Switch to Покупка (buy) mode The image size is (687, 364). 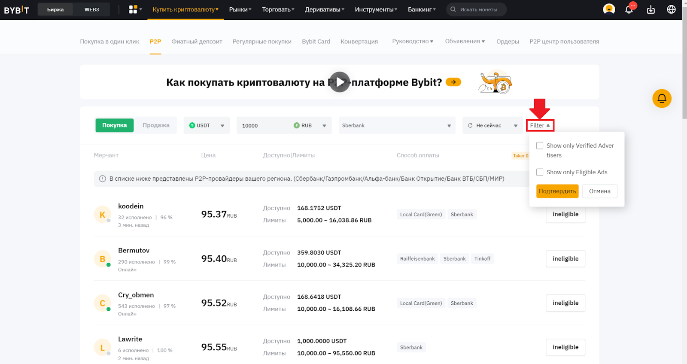[114, 125]
